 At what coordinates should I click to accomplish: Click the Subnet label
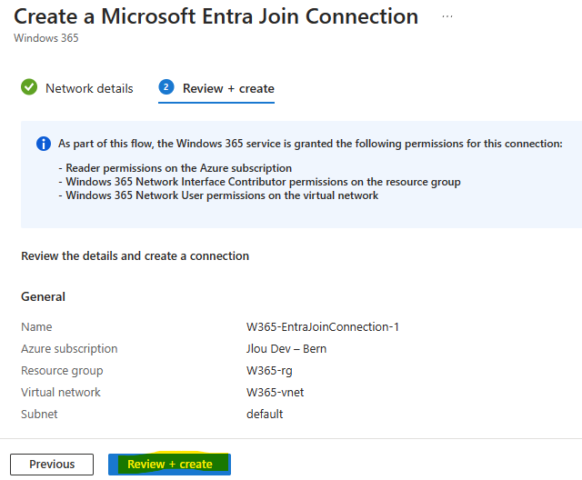click(x=39, y=414)
